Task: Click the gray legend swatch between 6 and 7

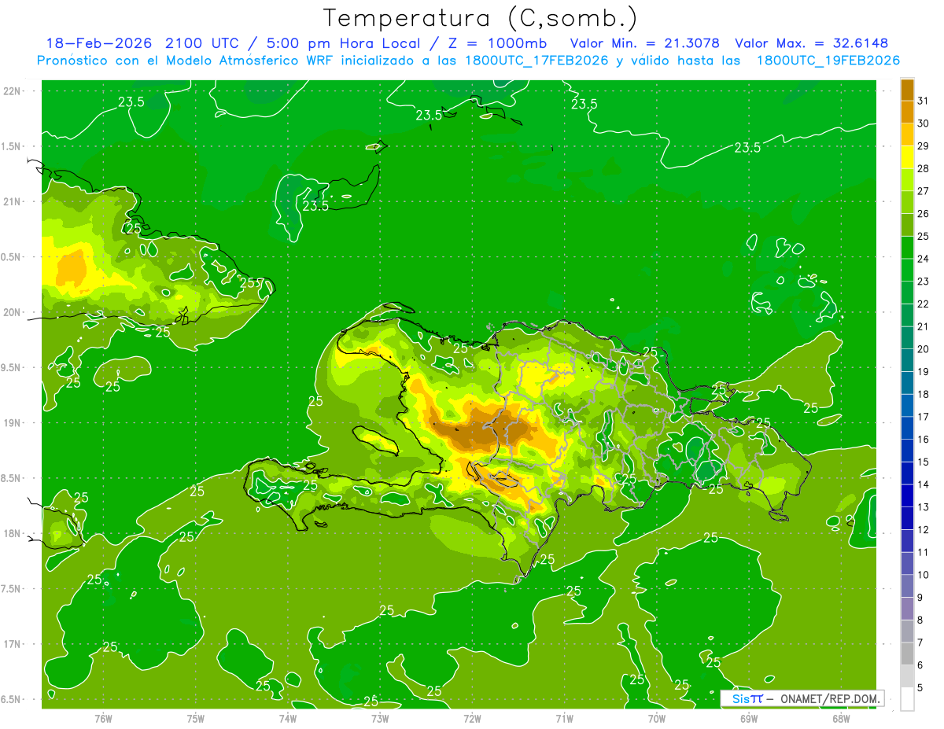Action: click(x=907, y=654)
